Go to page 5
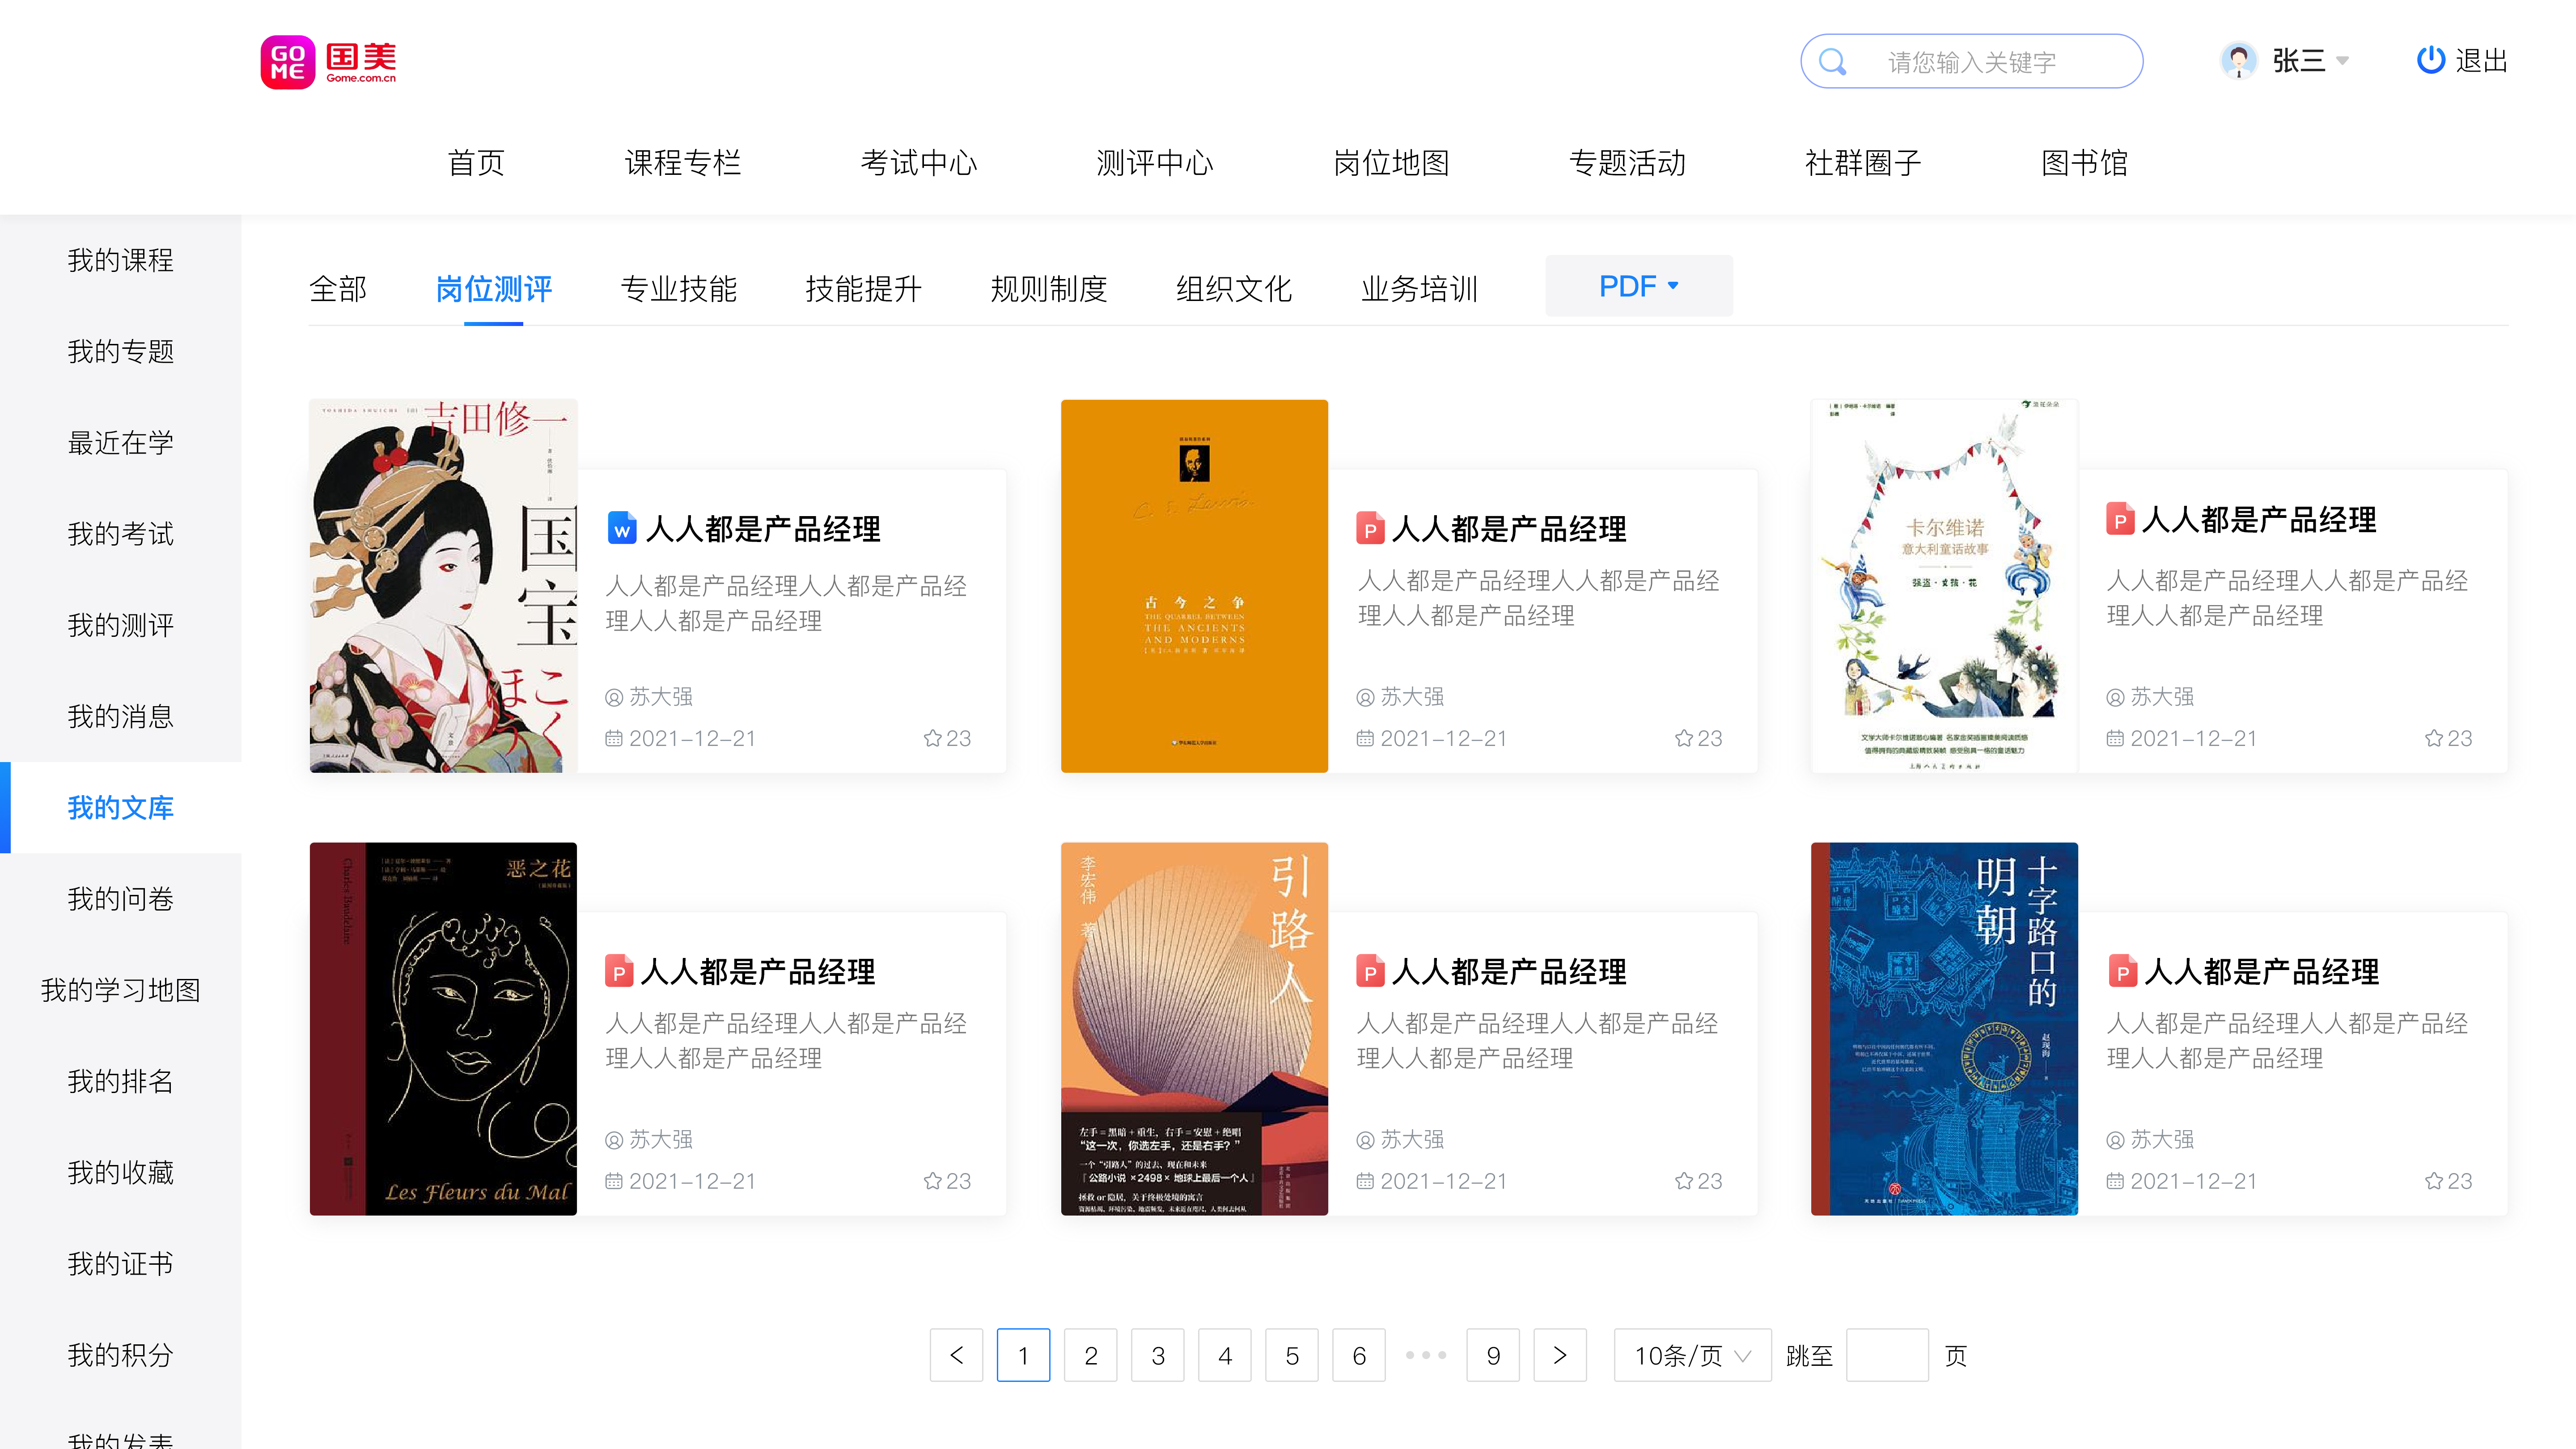Image resolution: width=2576 pixels, height=1449 pixels. (x=1292, y=1355)
